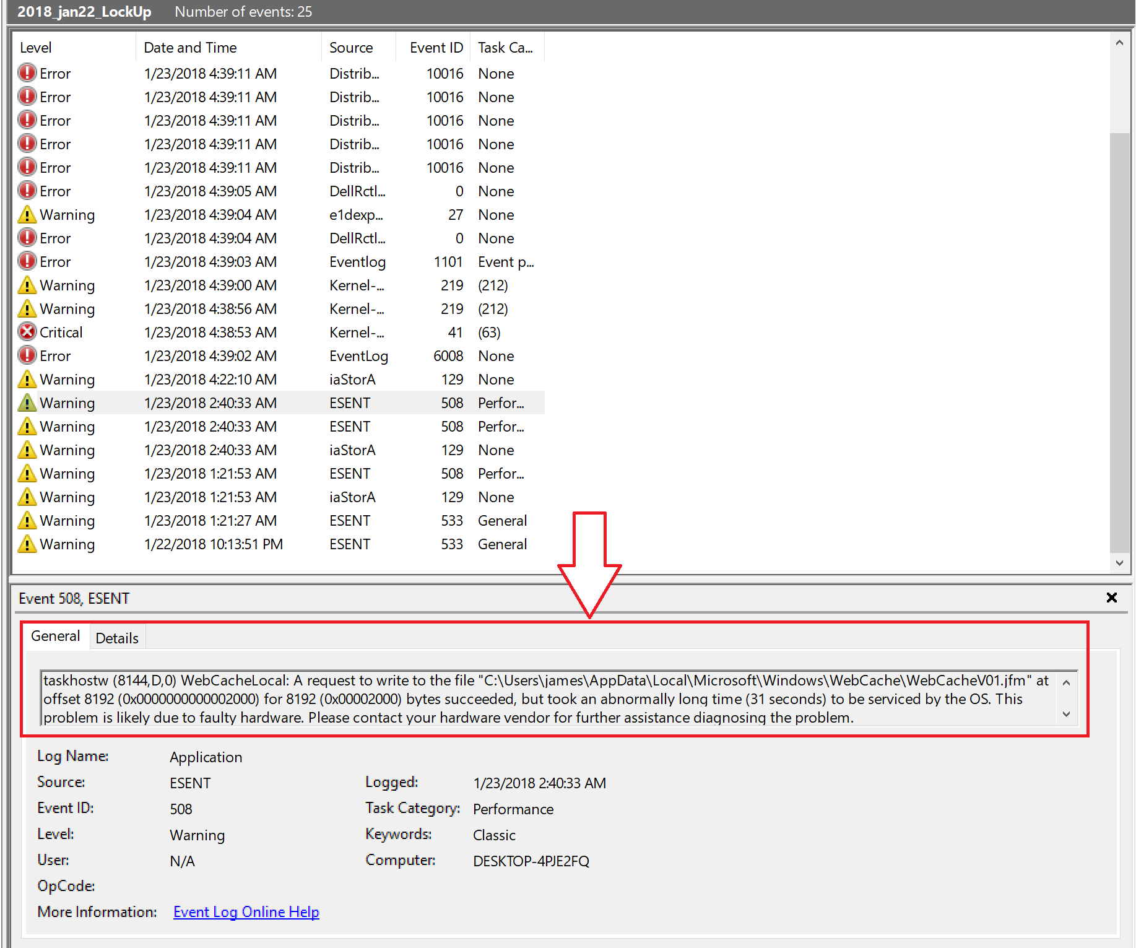Click the event list vertical scrollbar thumb
Viewport: 1136px width, 948px height.
coord(1119,342)
